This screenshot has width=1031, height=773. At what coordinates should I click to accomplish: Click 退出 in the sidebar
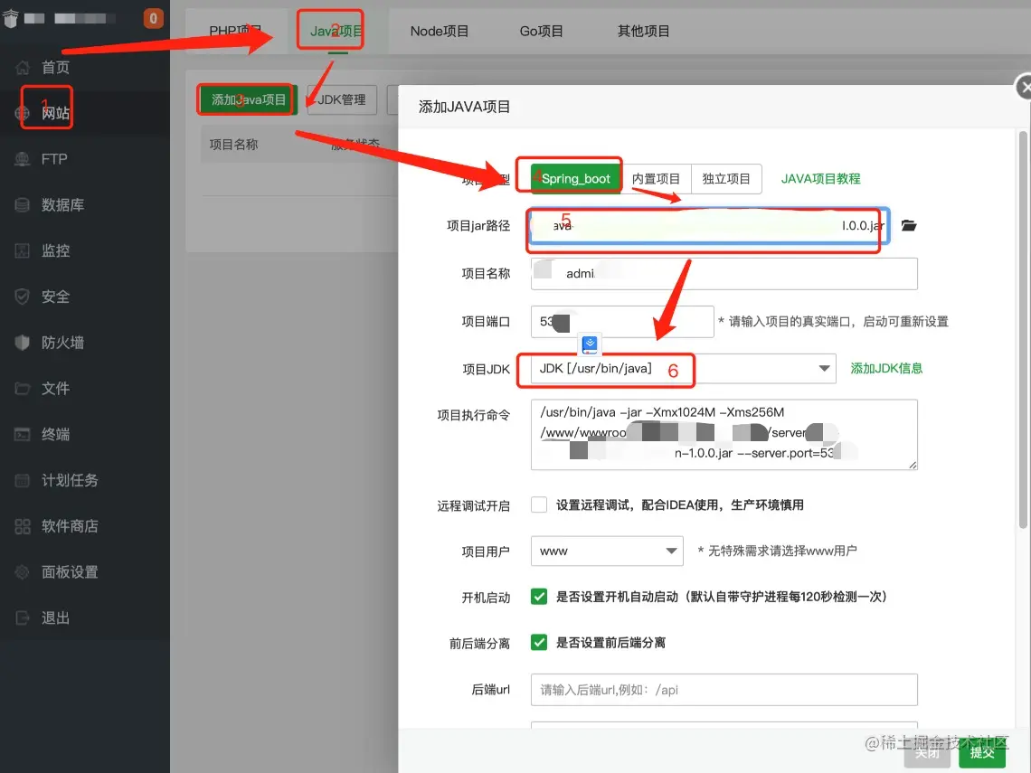point(85,617)
